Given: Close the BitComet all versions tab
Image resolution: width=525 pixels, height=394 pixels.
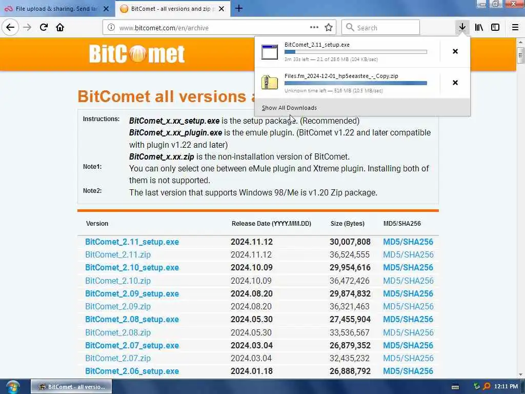Looking at the screenshot, I should (x=221, y=9).
